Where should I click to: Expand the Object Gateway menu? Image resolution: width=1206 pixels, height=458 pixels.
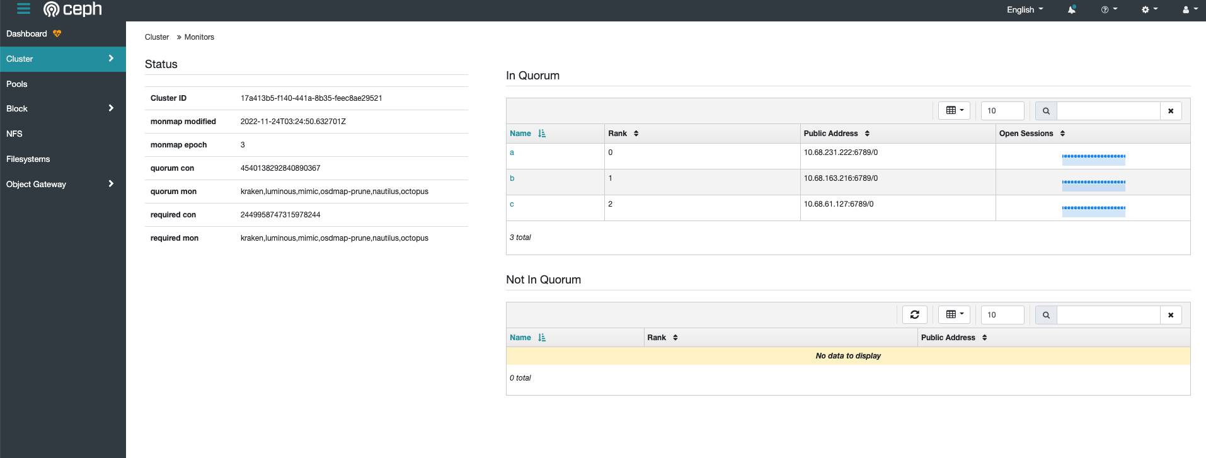click(x=63, y=184)
